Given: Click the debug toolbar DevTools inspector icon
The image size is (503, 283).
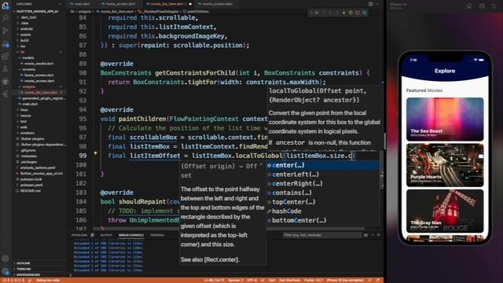Looking at the screenshot, I should tap(365, 13).
